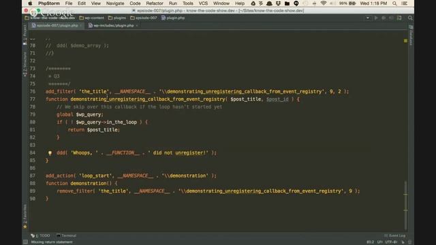Screen dimensions: 436x245
Task: Click the plugins breadcrumb folder
Action: 117,18
